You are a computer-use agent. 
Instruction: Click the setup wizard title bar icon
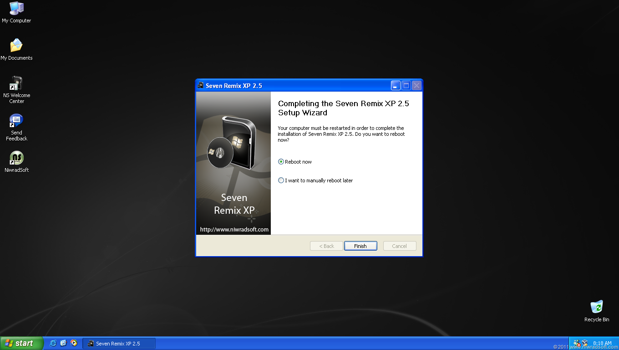201,85
